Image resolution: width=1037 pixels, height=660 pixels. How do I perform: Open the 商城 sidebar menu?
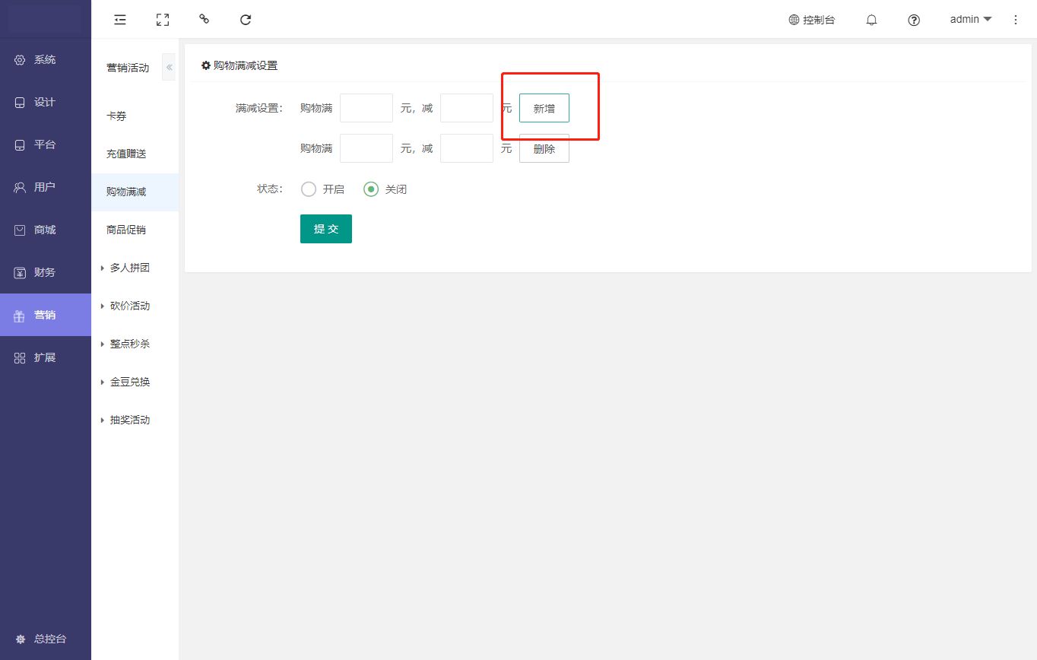[45, 230]
